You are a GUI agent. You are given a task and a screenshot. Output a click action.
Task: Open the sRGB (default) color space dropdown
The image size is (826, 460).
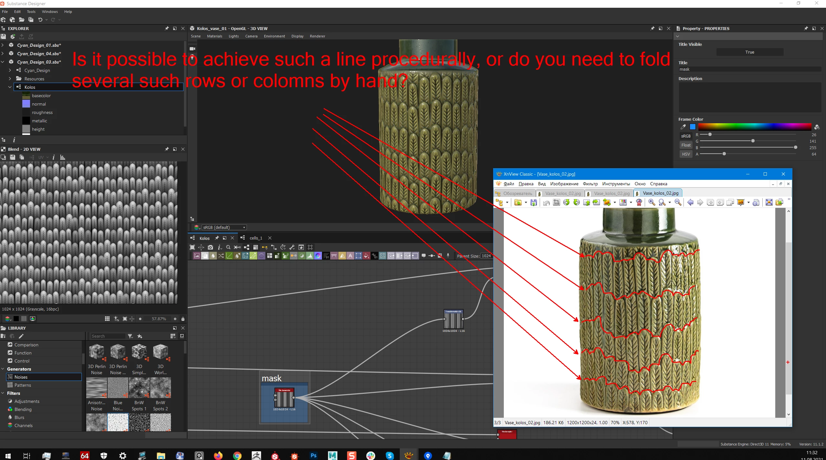(x=224, y=227)
